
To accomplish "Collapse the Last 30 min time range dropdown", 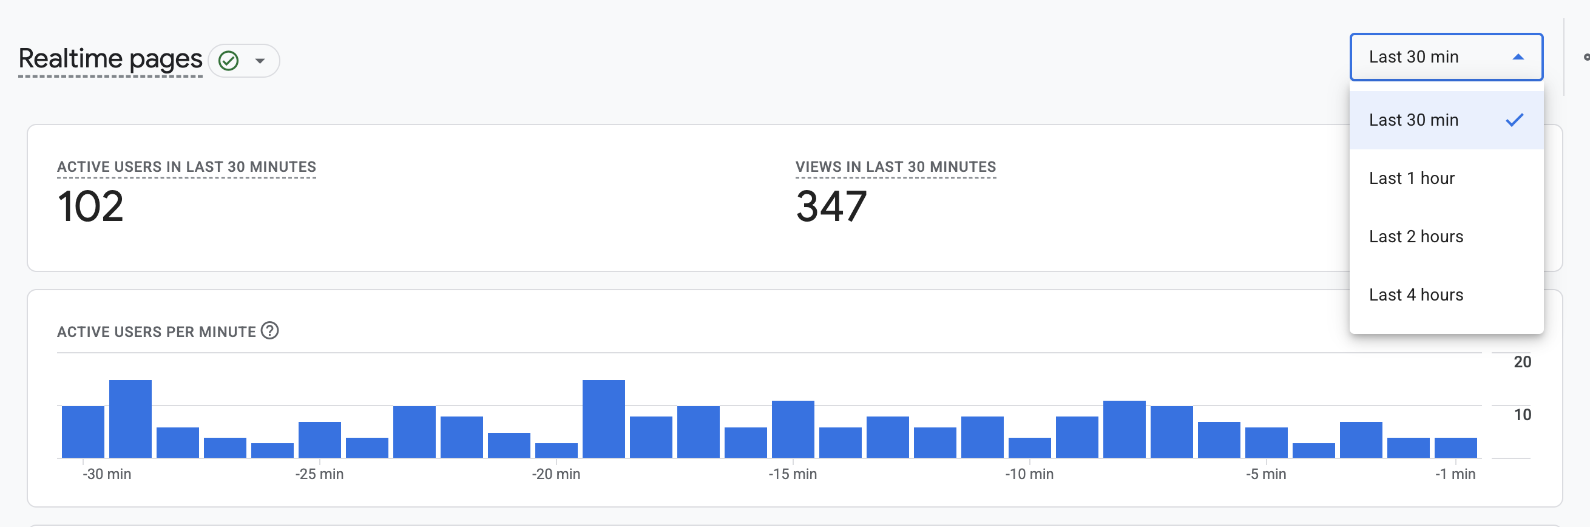I will pos(1446,57).
